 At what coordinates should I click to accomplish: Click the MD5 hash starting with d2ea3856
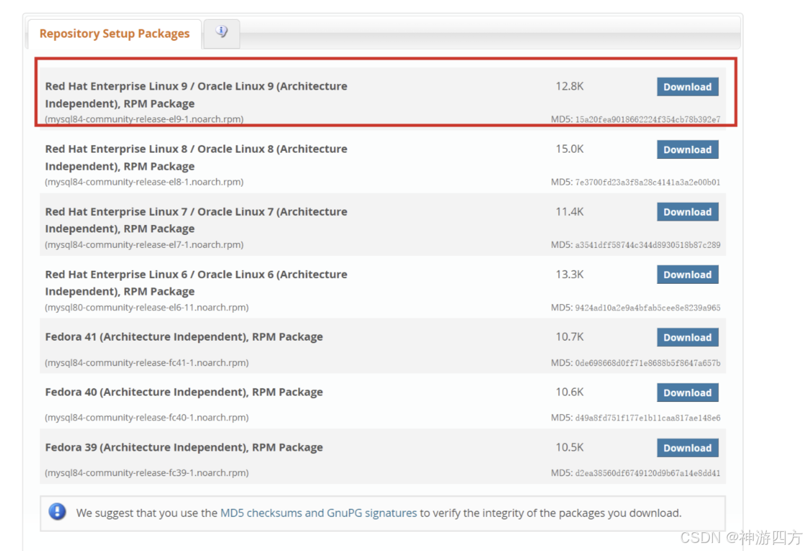647,473
